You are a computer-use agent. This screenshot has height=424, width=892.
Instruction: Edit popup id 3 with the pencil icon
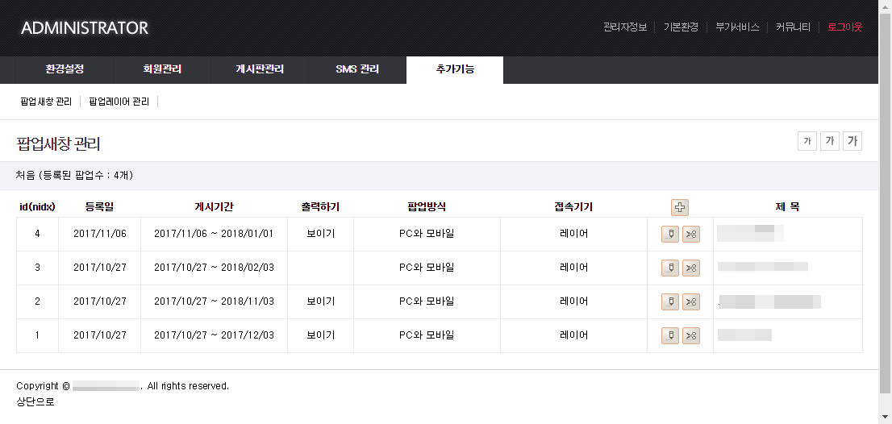[x=669, y=268]
